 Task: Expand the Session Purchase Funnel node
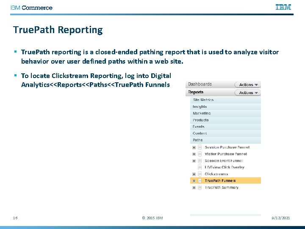pos(194,148)
